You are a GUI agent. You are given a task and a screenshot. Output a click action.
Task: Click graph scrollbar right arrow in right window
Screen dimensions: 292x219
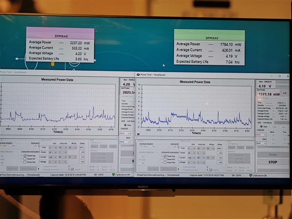(253, 139)
